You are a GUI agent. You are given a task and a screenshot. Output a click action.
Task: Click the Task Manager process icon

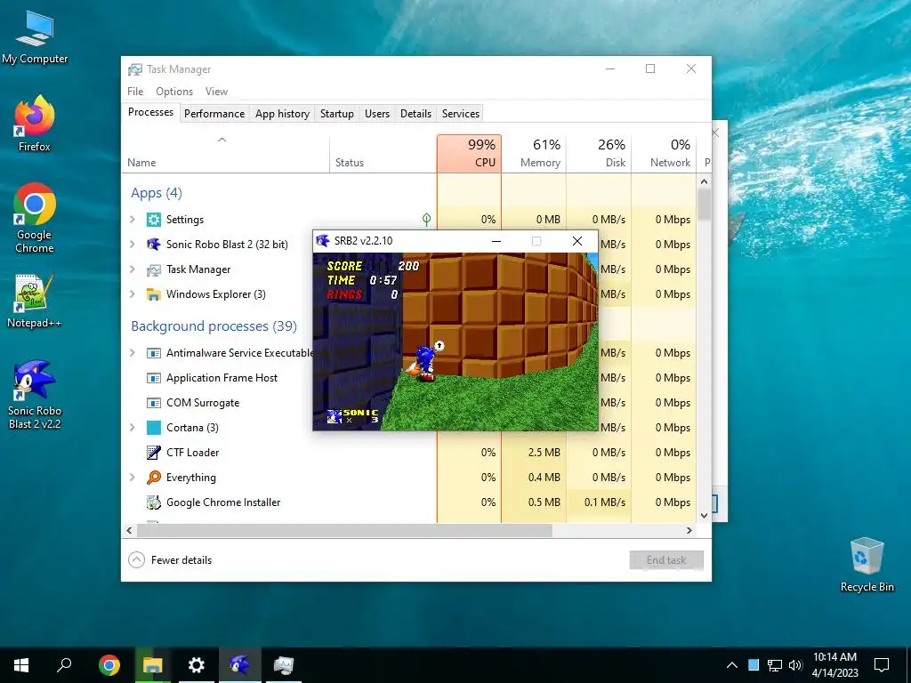(153, 269)
